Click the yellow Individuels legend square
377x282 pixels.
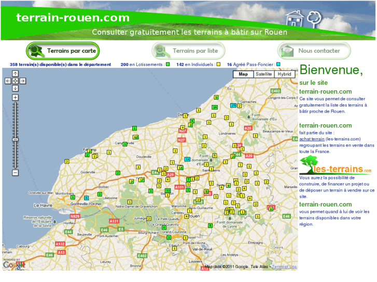coord(218,64)
